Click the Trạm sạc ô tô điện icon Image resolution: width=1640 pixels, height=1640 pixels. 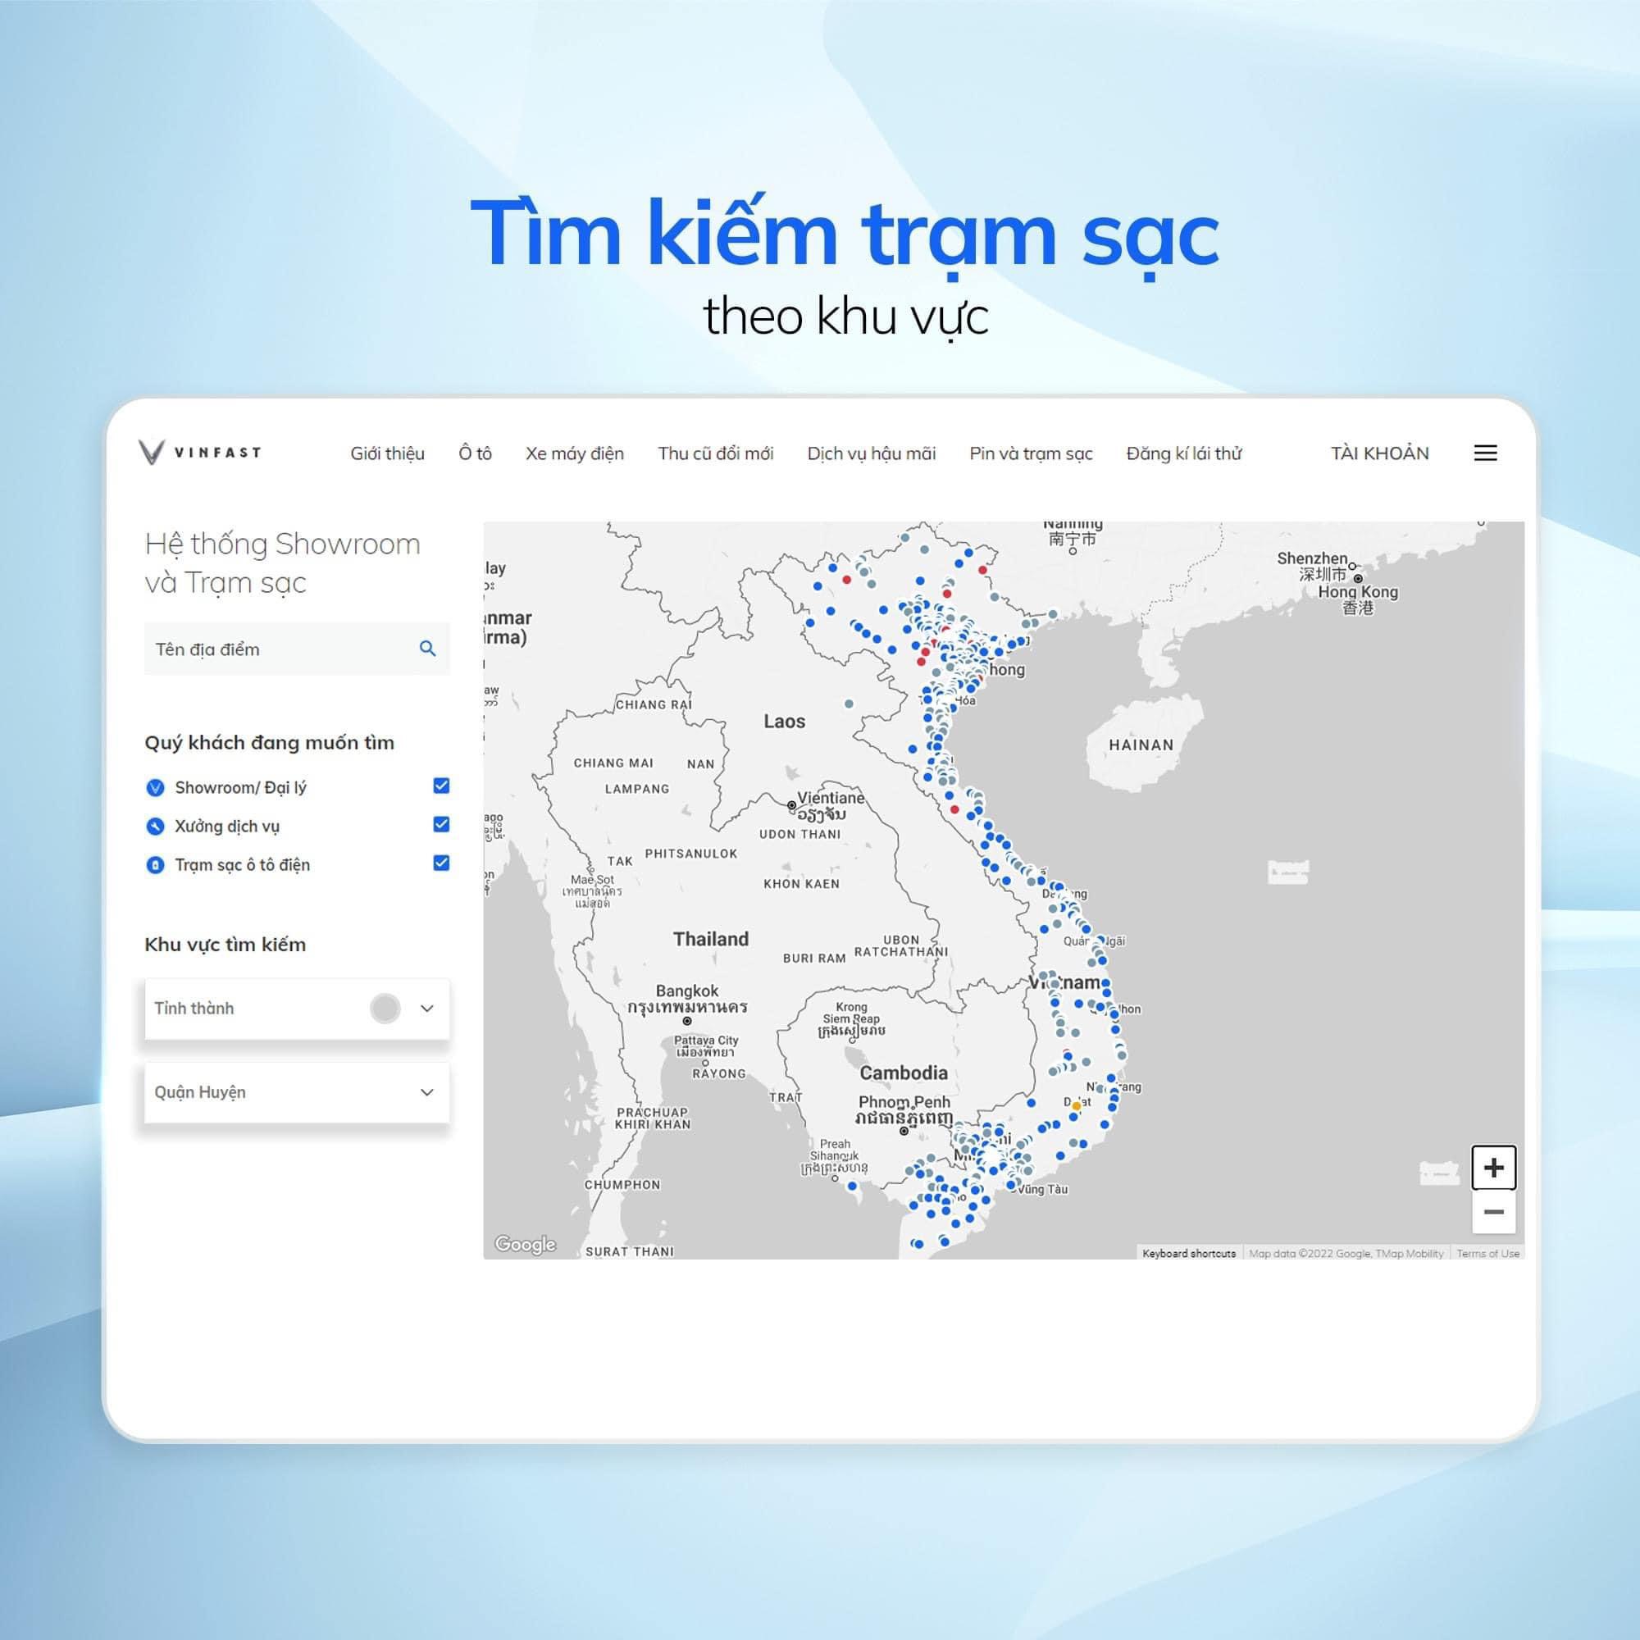pos(155,865)
